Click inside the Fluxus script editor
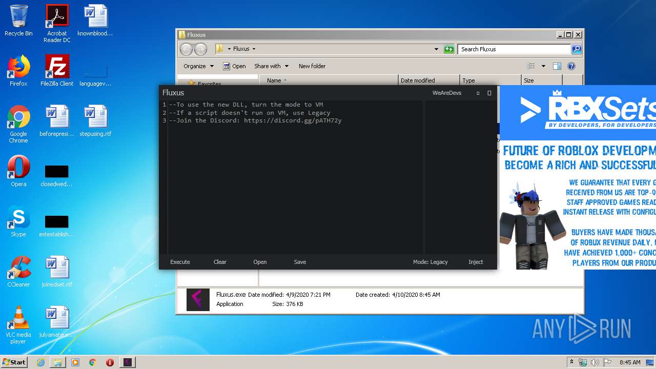This screenshot has width=656, height=369. pyautogui.click(x=295, y=177)
